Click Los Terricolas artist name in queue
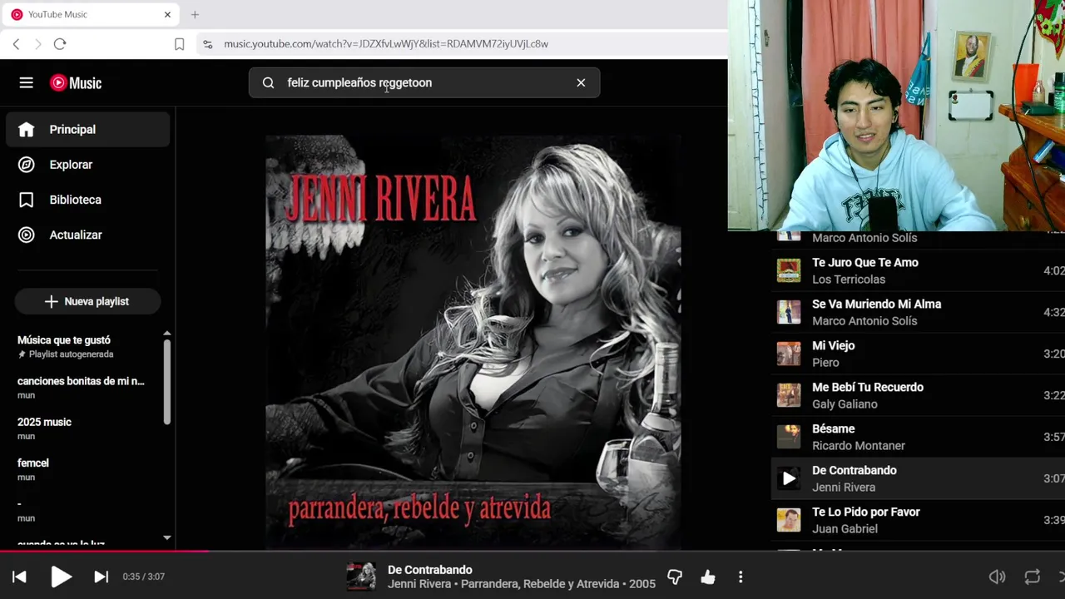The height and width of the screenshot is (599, 1065). (x=849, y=280)
